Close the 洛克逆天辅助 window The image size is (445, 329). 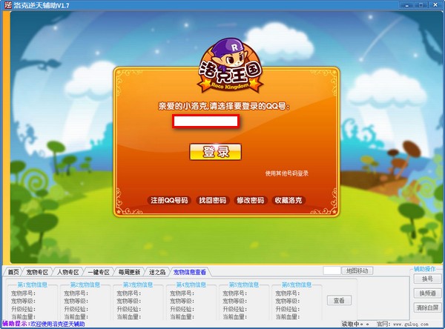tap(435, 4)
